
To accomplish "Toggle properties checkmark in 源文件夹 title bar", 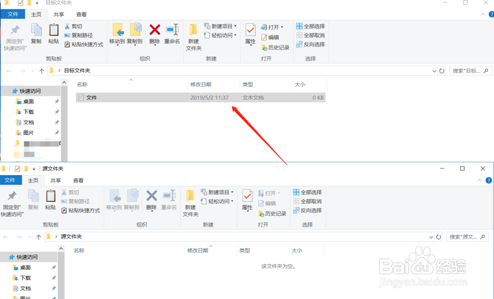I will pyautogui.click(x=17, y=169).
